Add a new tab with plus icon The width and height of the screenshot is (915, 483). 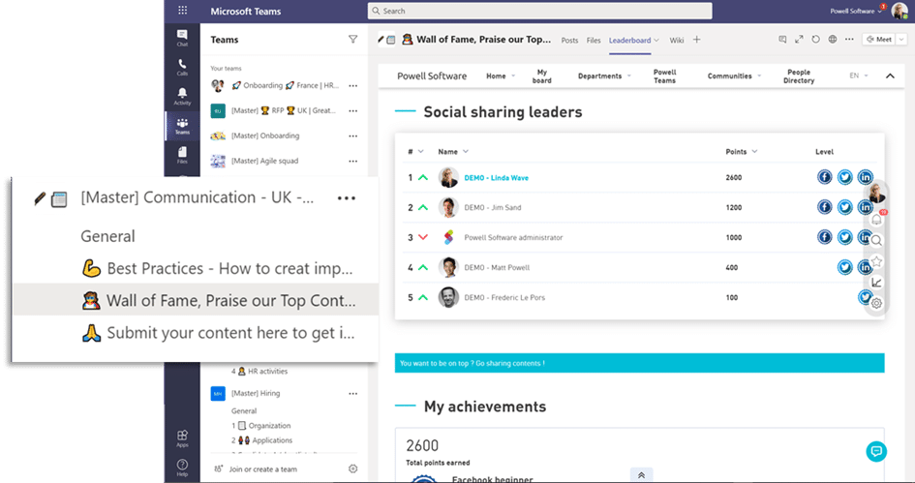pyautogui.click(x=696, y=40)
